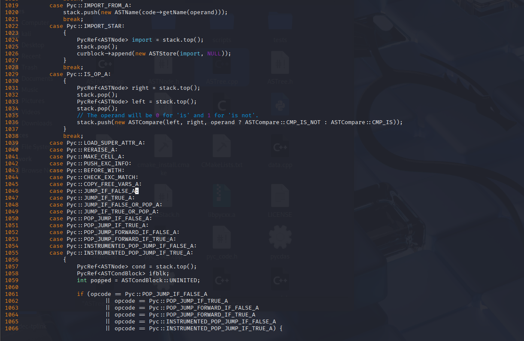Screen dimensions: 524x341
Task: Click the comment about 'is' and 'is not'
Action: click(x=167, y=116)
